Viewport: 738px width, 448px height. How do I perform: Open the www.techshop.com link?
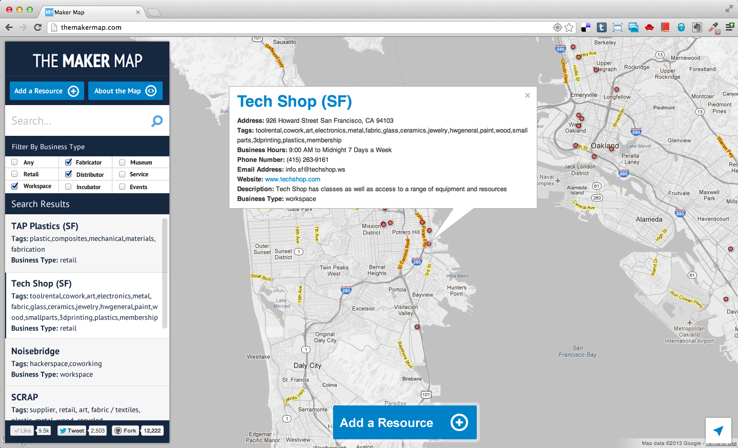(x=293, y=179)
